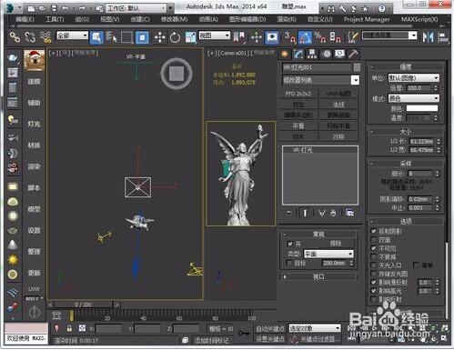Open the 工具(T) menu
Viewport: 454px width, 350px height.
point(55,19)
